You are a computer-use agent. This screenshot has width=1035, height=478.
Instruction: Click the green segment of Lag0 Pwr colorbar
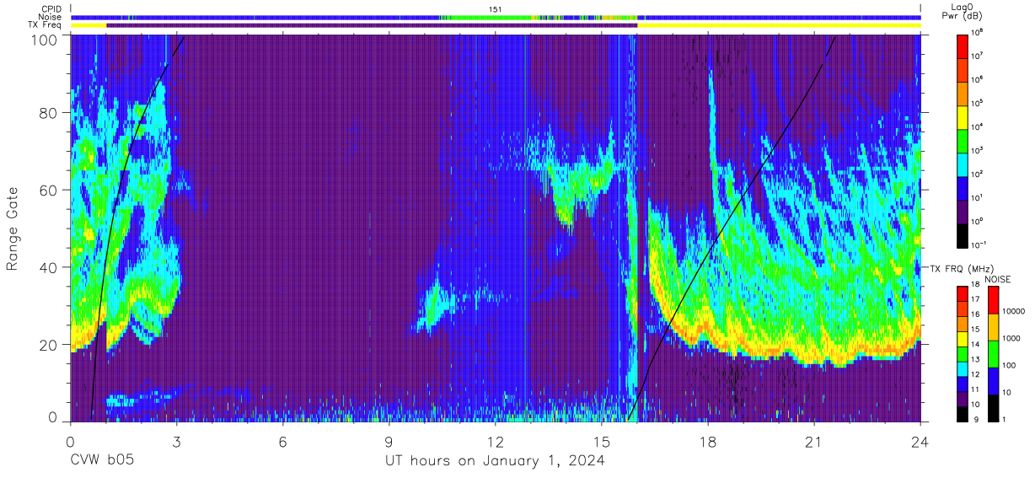click(x=963, y=140)
